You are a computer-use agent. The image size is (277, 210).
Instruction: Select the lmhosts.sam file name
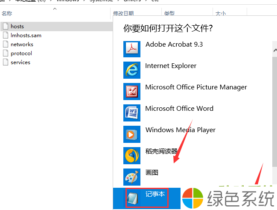point(26,35)
